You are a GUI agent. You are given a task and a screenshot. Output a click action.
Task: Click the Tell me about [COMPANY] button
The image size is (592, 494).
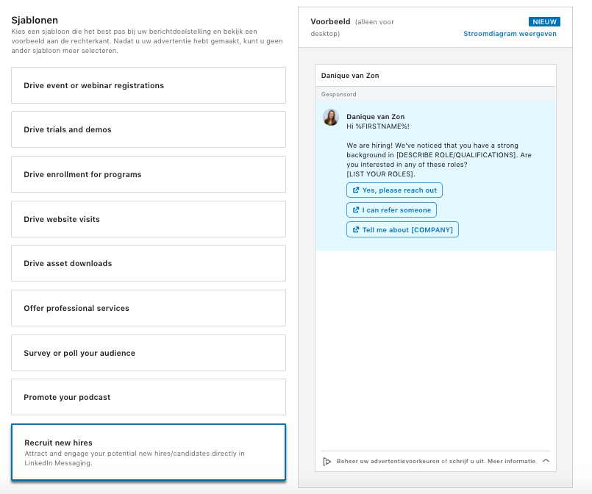click(x=402, y=229)
